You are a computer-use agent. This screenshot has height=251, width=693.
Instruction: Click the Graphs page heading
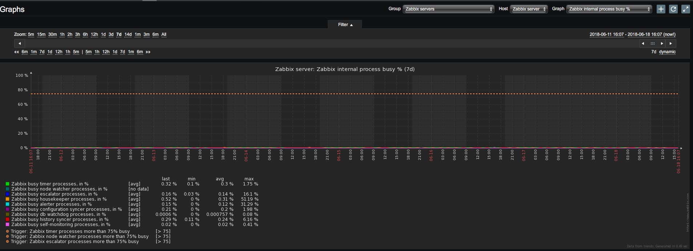[x=12, y=9]
